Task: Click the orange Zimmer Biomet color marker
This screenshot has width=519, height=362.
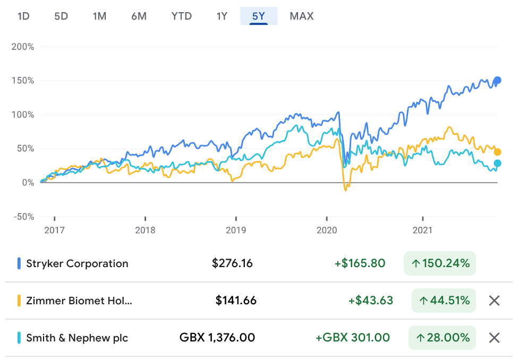Action: [x=19, y=301]
